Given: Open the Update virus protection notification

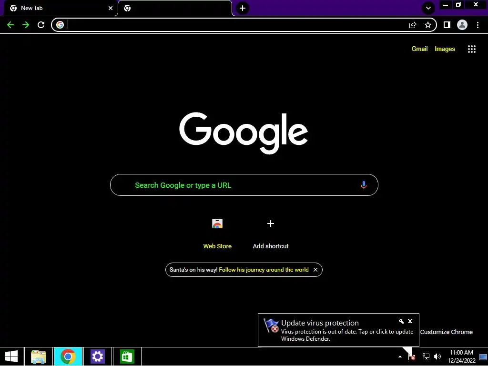Looking at the screenshot, I should click(339, 330).
